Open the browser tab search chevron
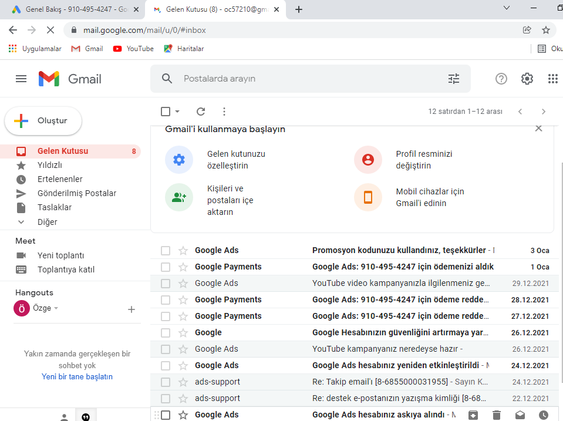563x421 pixels. [x=507, y=8]
